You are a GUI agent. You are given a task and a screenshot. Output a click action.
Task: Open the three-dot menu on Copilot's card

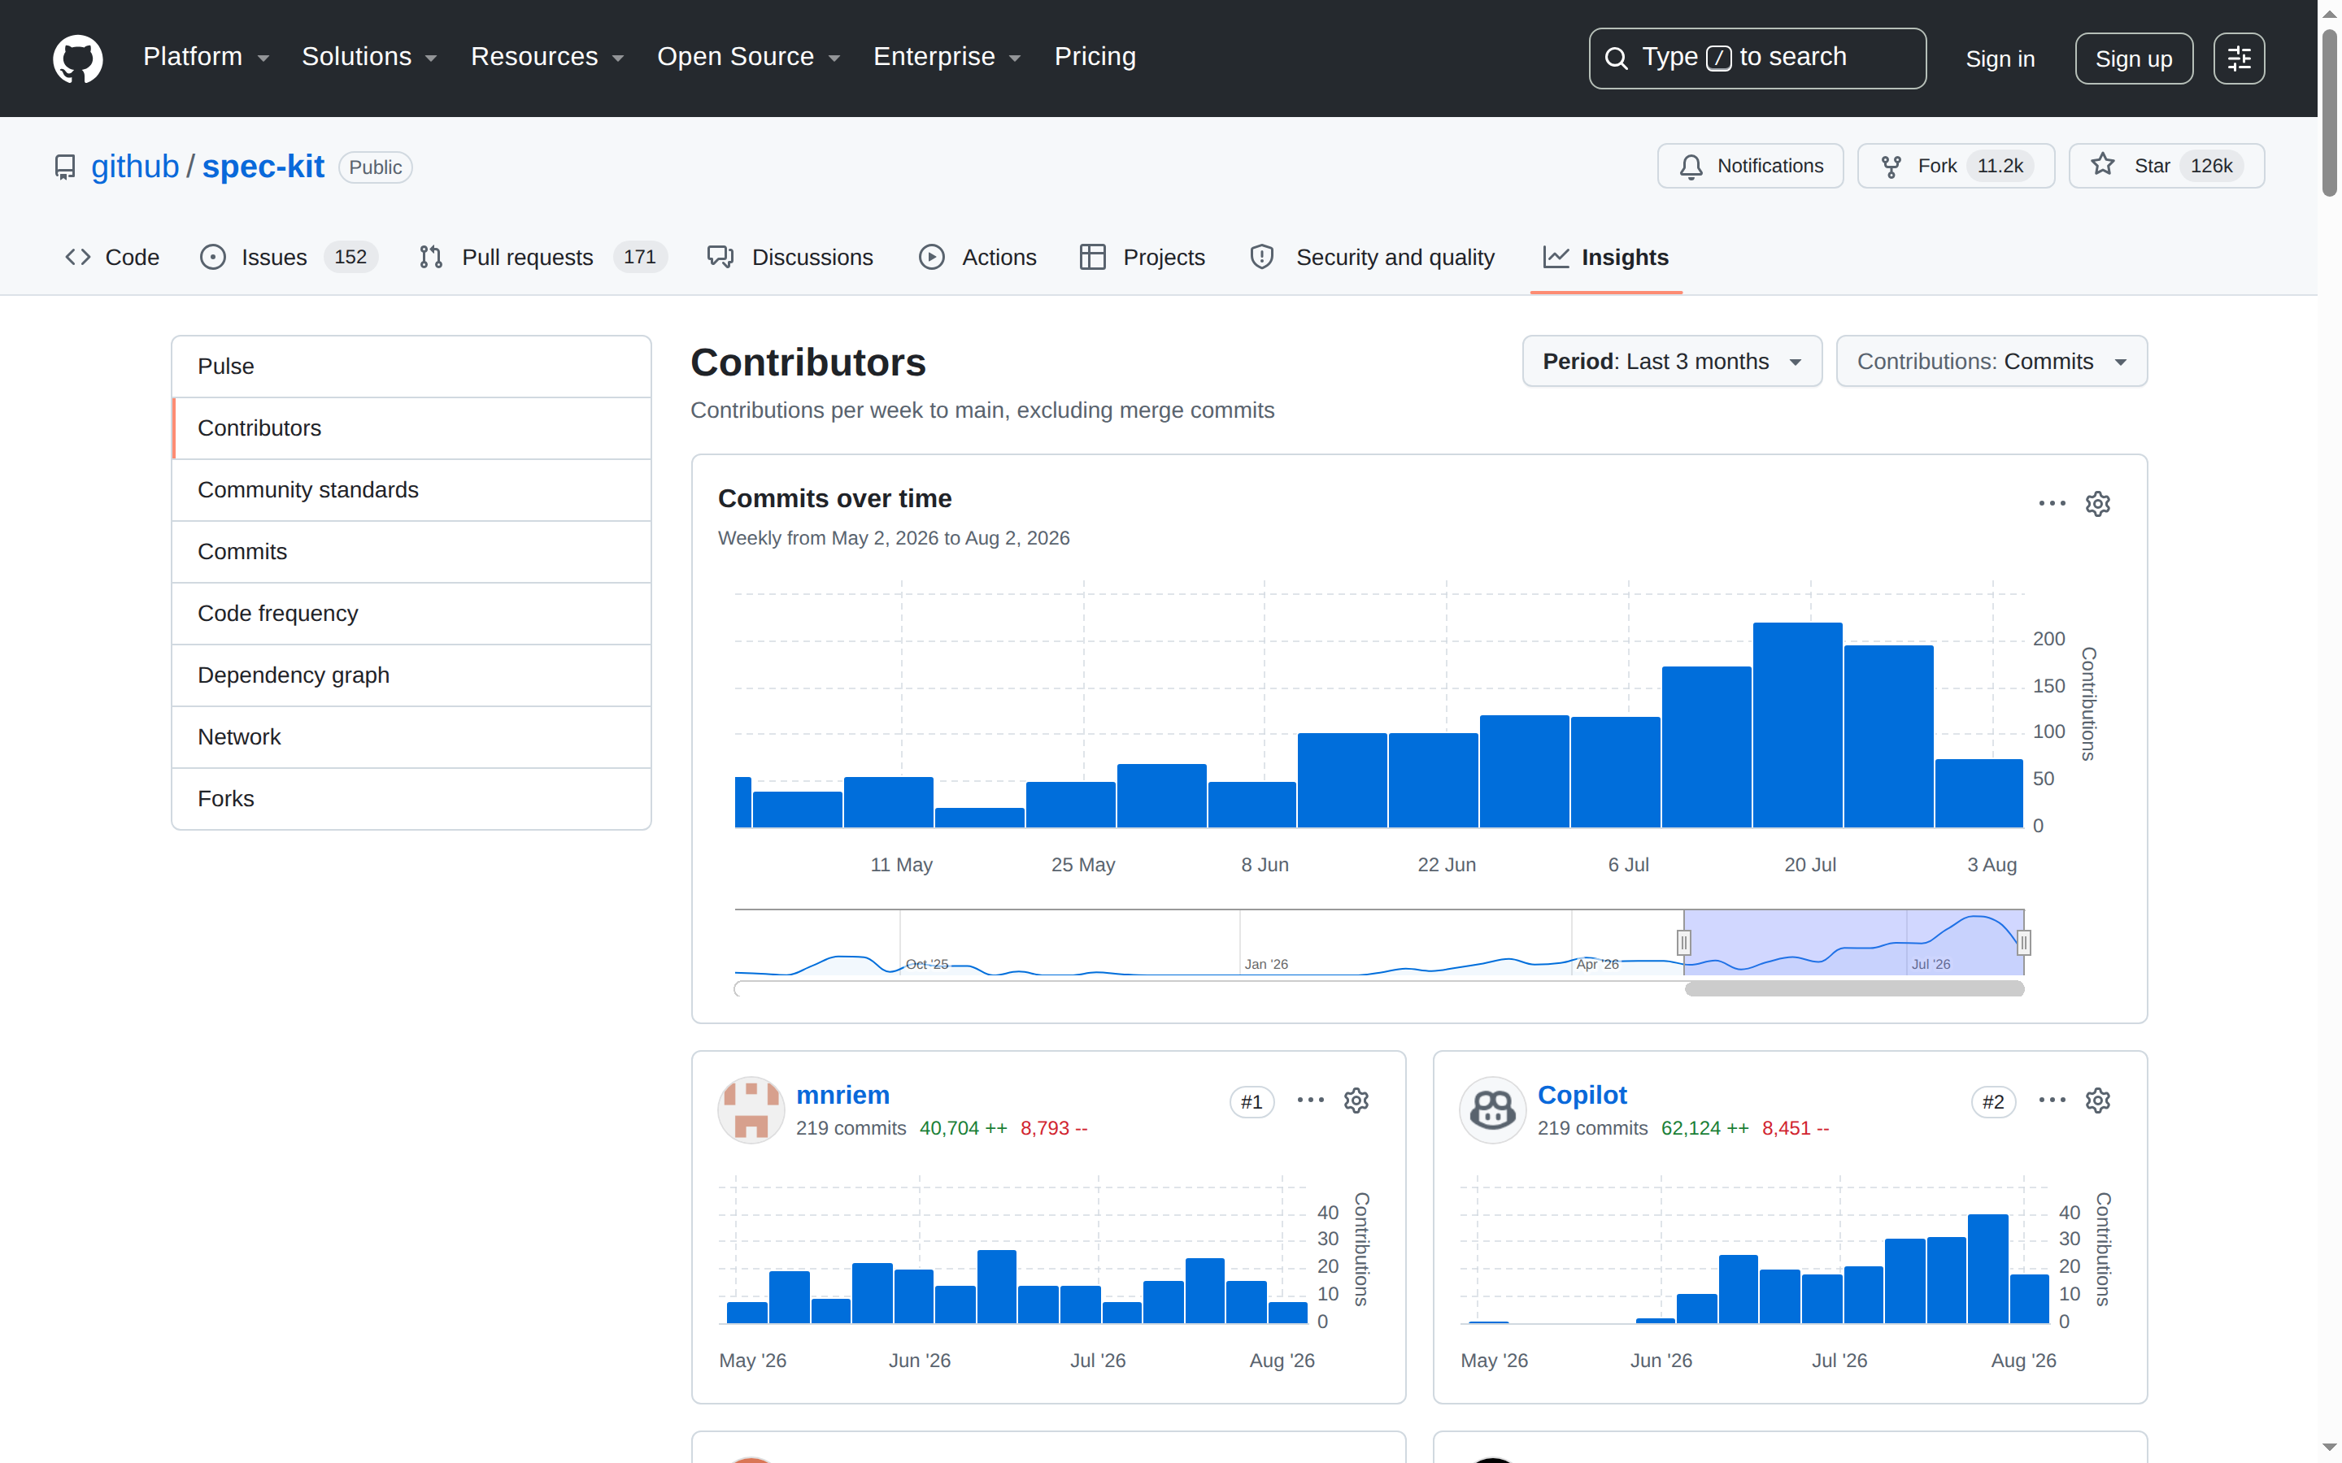(x=2052, y=1101)
